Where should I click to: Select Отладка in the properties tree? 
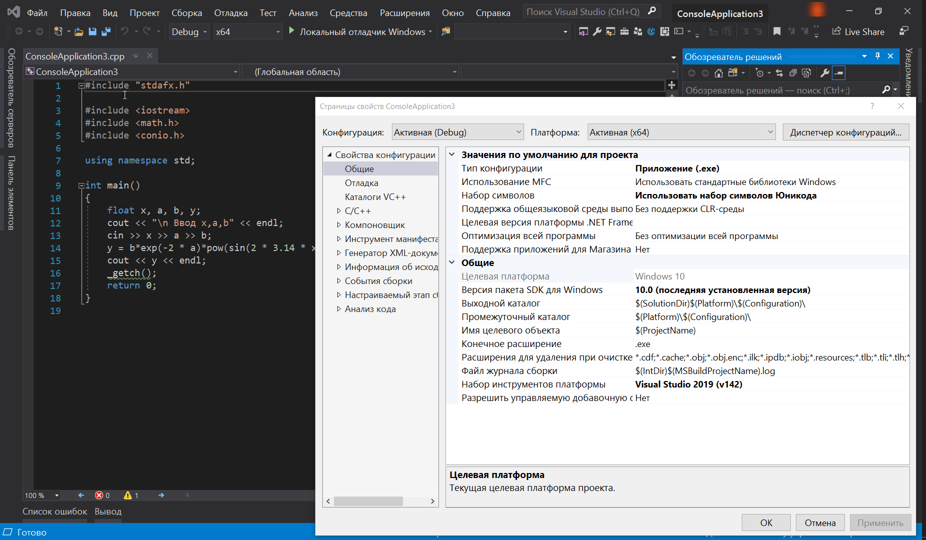point(361,183)
